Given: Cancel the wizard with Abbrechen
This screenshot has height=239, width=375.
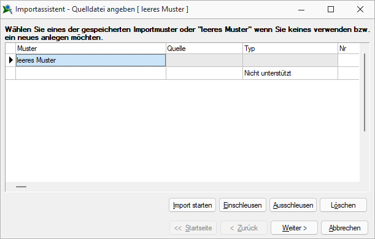Looking at the screenshot, I should [344, 227].
